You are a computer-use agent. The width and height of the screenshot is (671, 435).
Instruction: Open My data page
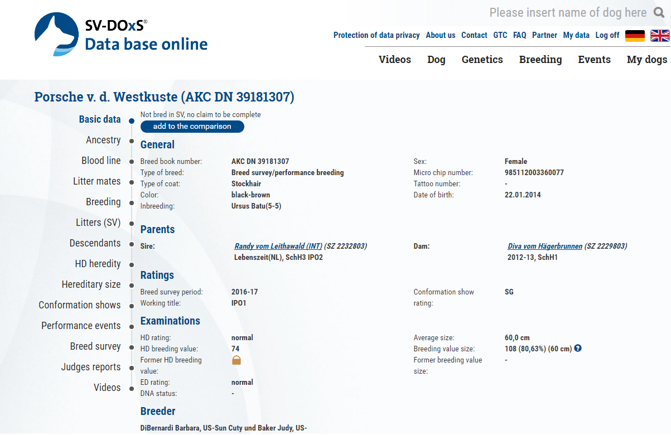coord(576,35)
